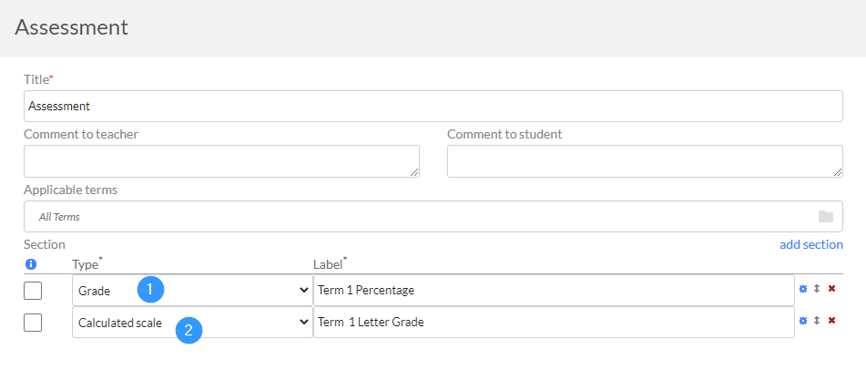Tick the checkbox beside the Grade row
The height and width of the screenshot is (380, 866).
coord(33,290)
